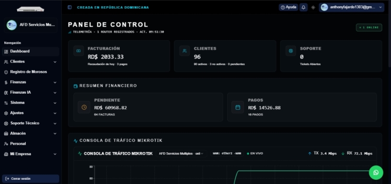Image resolution: width=391 pixels, height=184 pixels.
Task: Select Dashboard in the navigation
Action: click(x=30, y=52)
